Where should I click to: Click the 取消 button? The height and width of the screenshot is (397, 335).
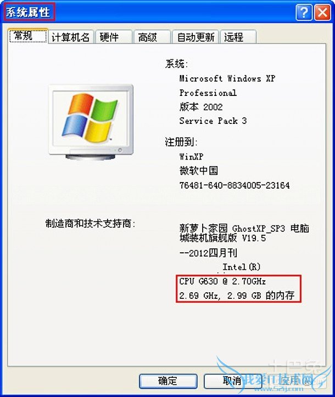click(x=232, y=381)
